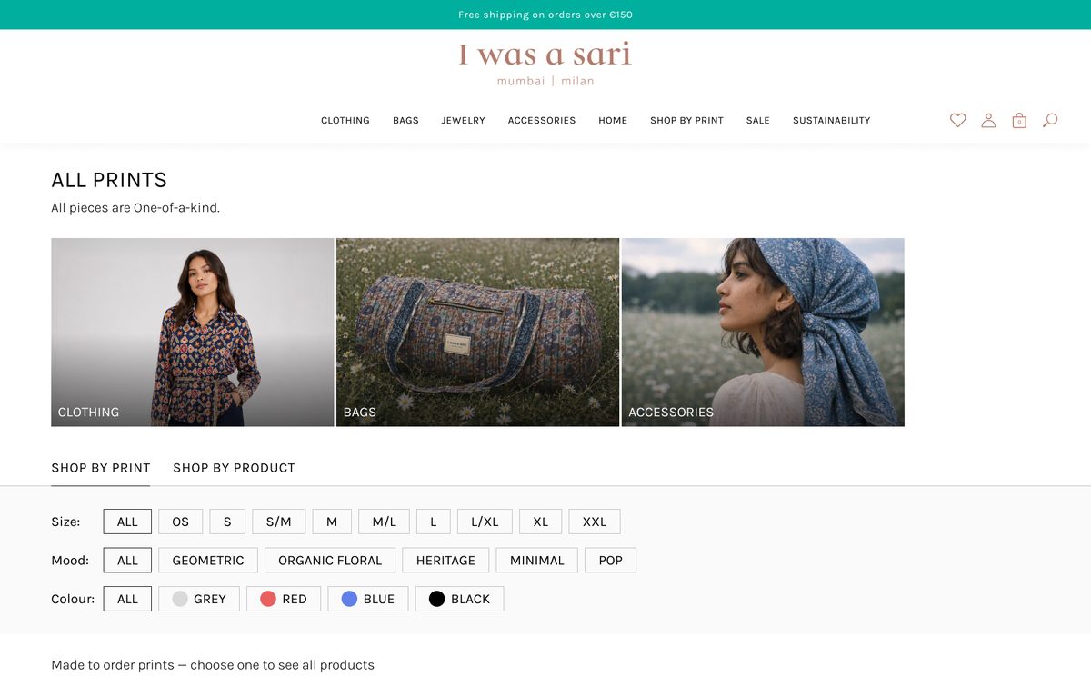Open the Accessories menu
The width and height of the screenshot is (1091, 676).
click(x=542, y=120)
